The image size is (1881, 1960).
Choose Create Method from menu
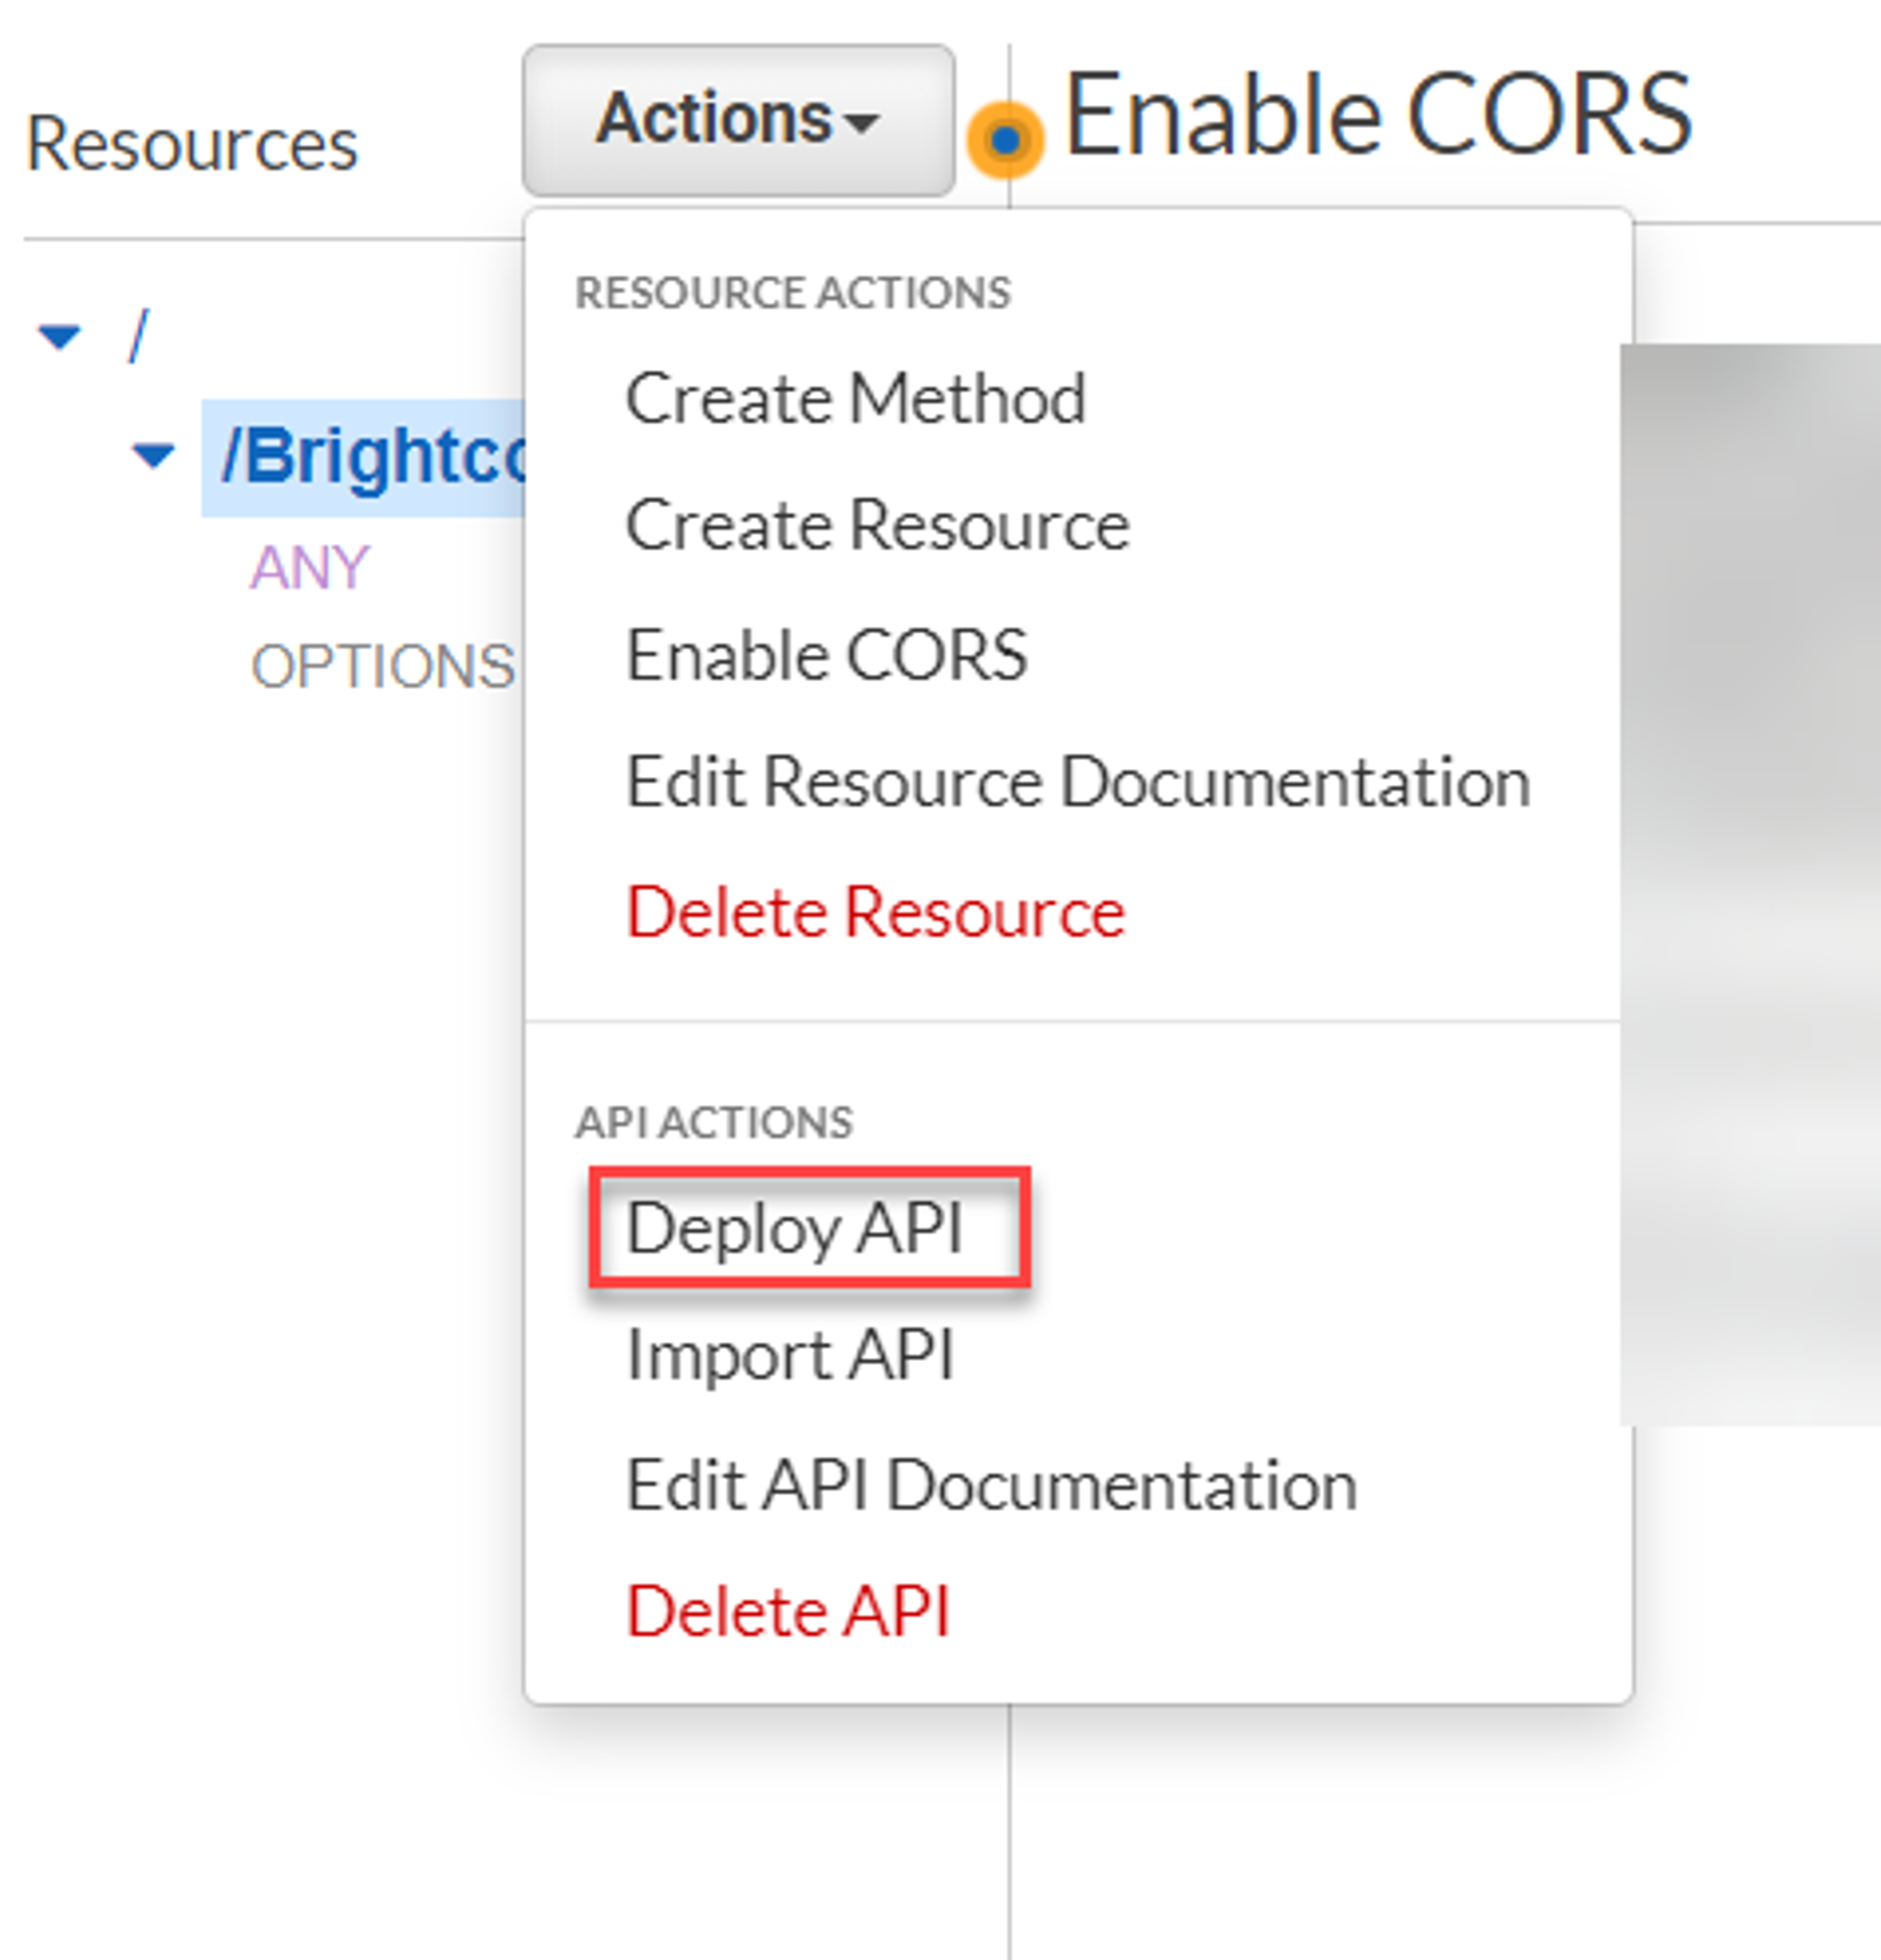point(855,398)
